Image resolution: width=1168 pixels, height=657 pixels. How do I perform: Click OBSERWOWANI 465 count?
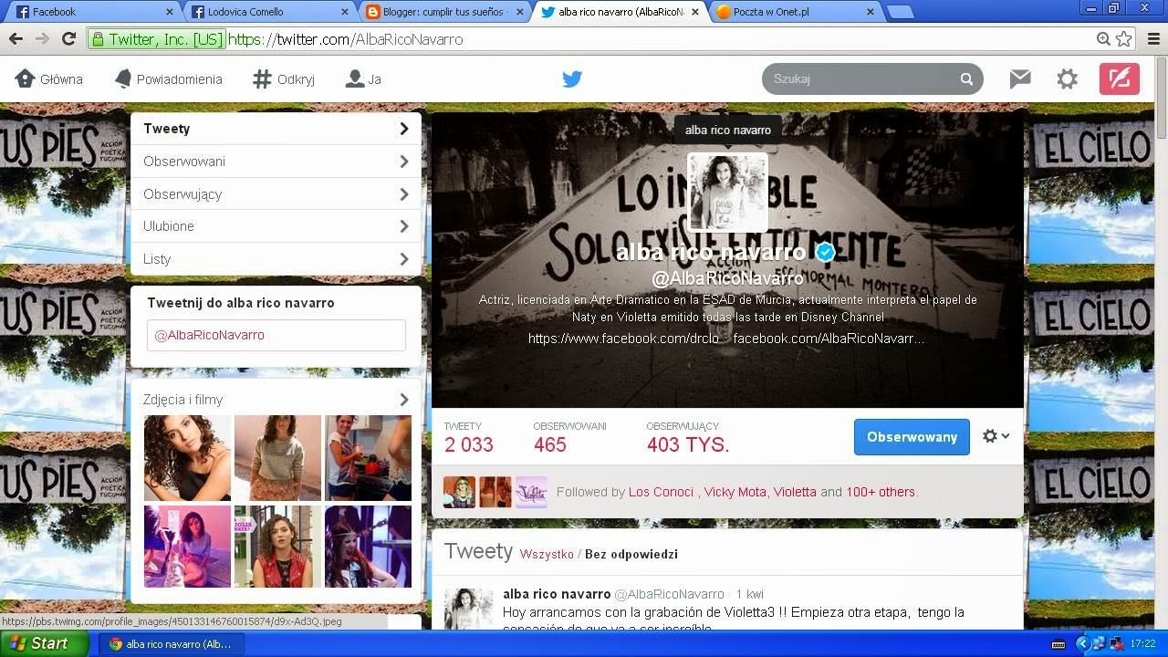(x=569, y=438)
